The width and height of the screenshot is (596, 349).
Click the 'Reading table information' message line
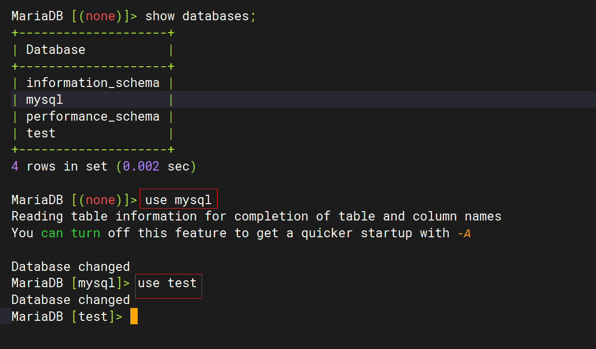256,217
